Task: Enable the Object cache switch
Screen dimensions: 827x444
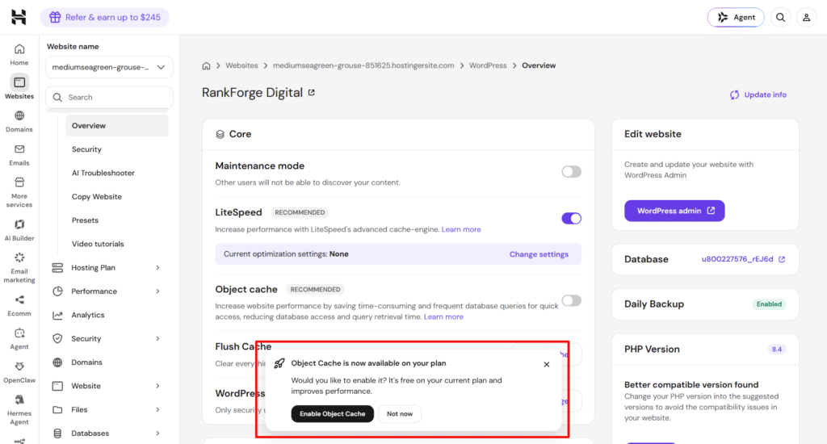Action: 571,300
